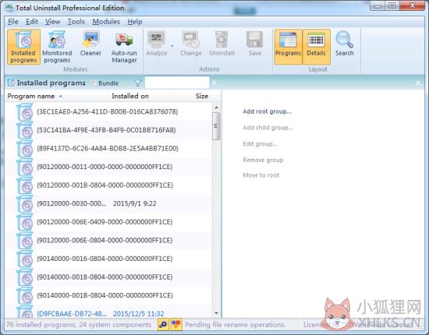Screen dimensions: 429x335
Task: Click icon beside {90120000-0011 entry
Action: [x=25, y=167]
